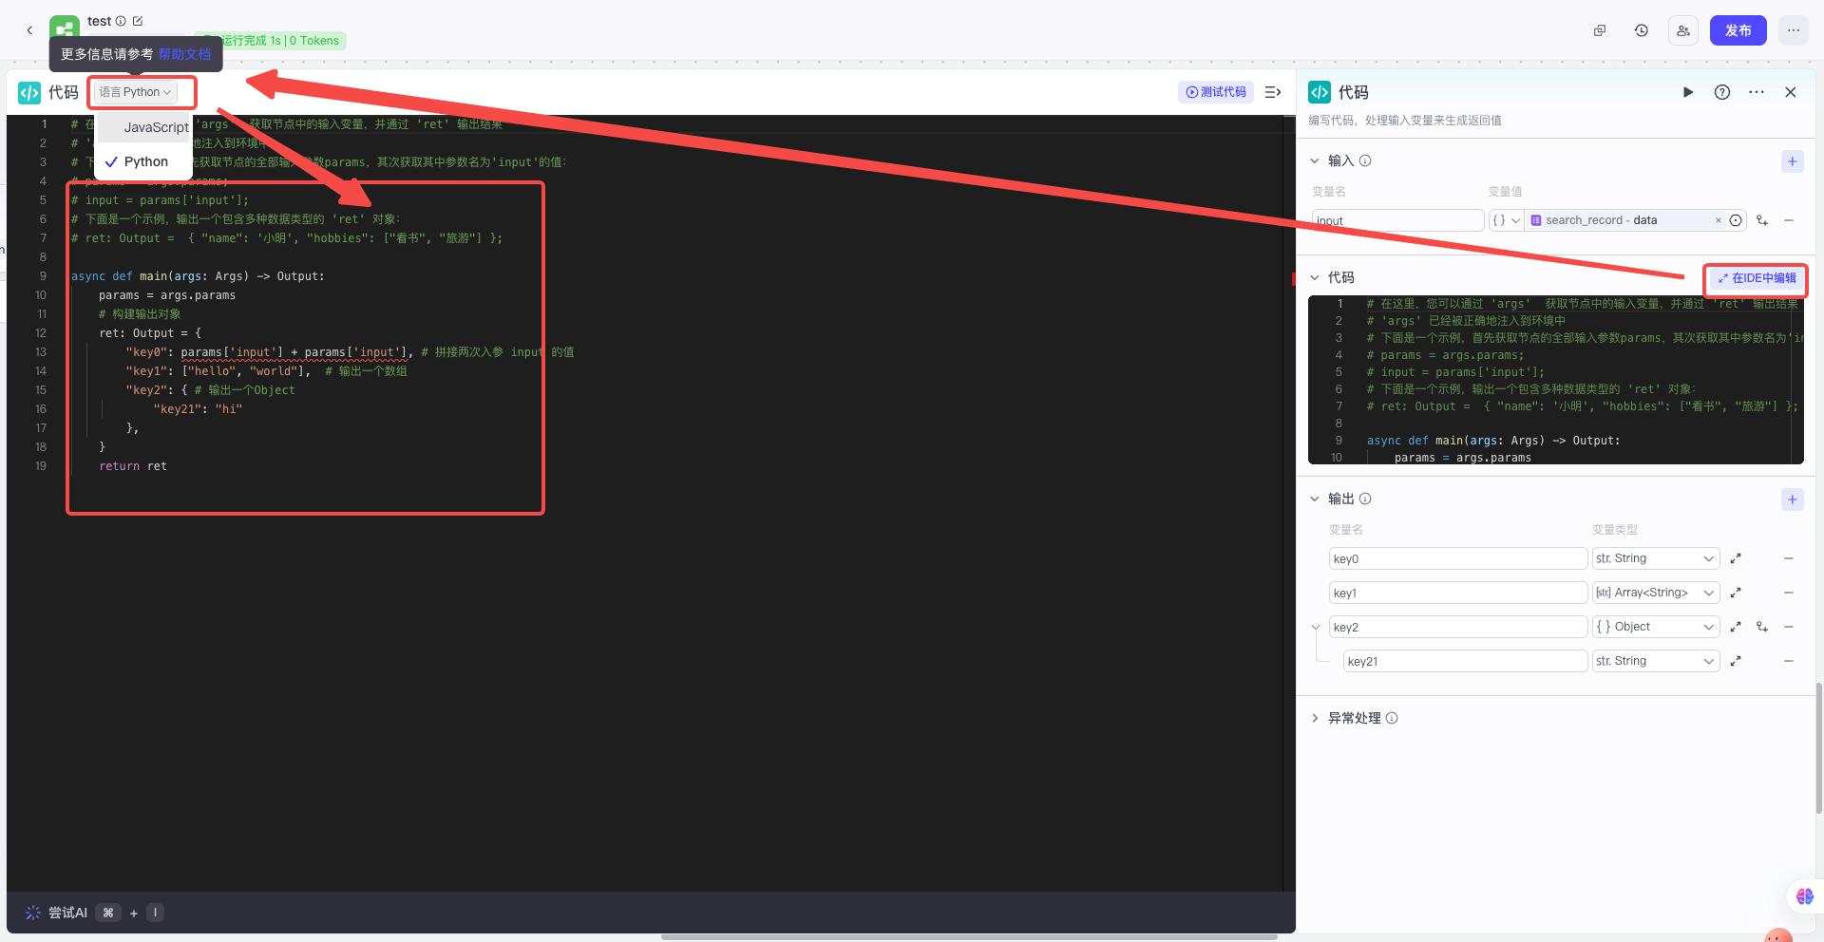
Task: Open the key1 Array<String> type dropdown
Action: pyautogui.click(x=1656, y=593)
